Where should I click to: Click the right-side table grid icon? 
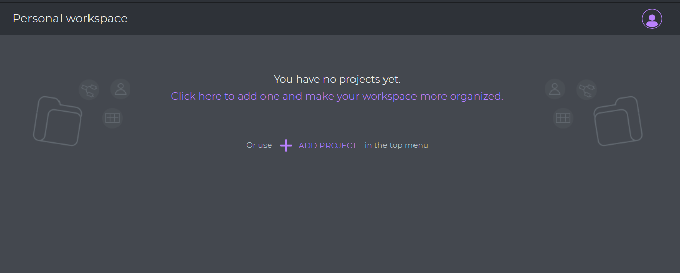pos(563,118)
